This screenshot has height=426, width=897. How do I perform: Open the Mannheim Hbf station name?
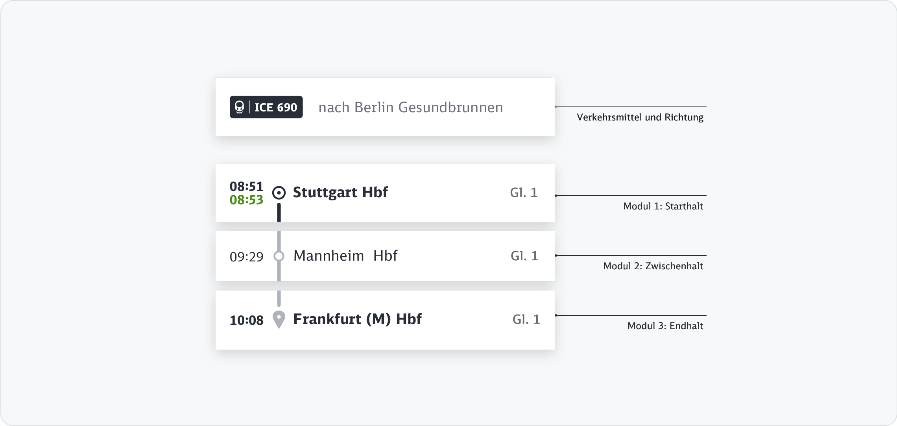coord(345,256)
